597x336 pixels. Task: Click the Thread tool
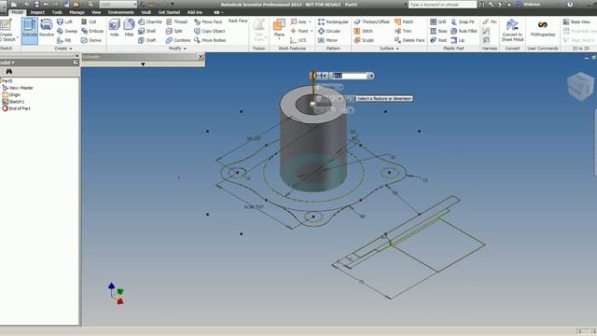tap(176, 21)
